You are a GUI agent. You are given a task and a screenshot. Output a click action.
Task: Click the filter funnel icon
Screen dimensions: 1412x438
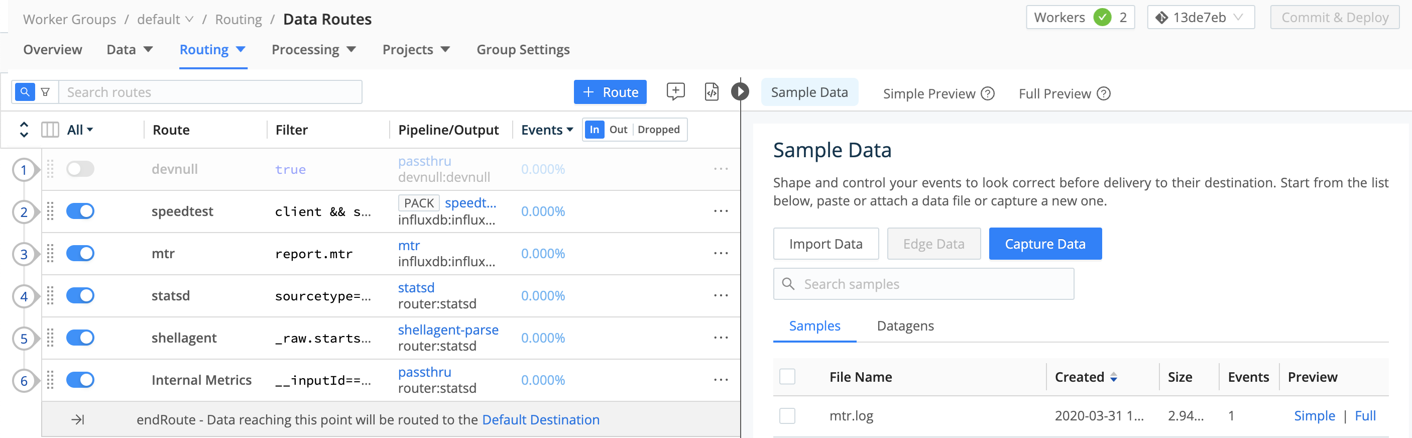click(x=46, y=92)
